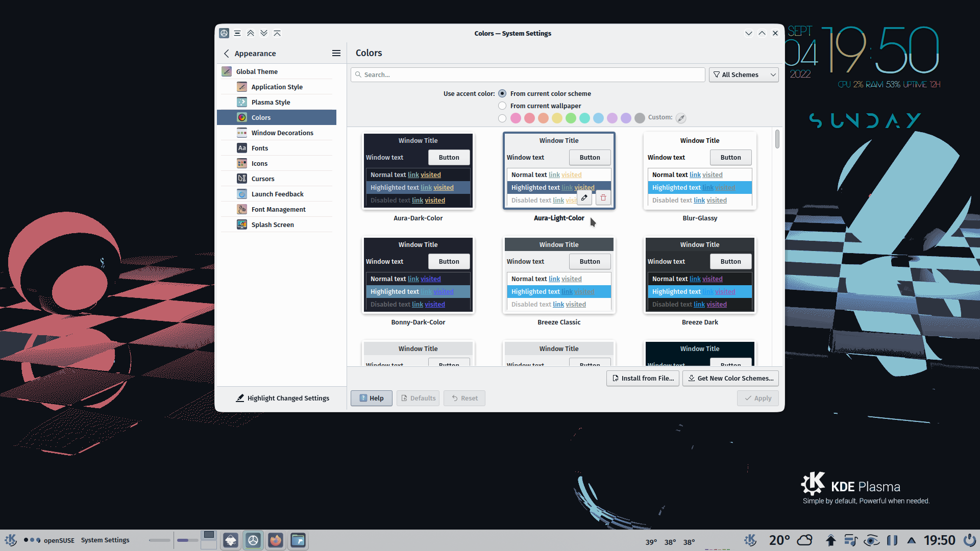Open Firefox from the taskbar
This screenshot has width=980, height=551.
point(276,540)
